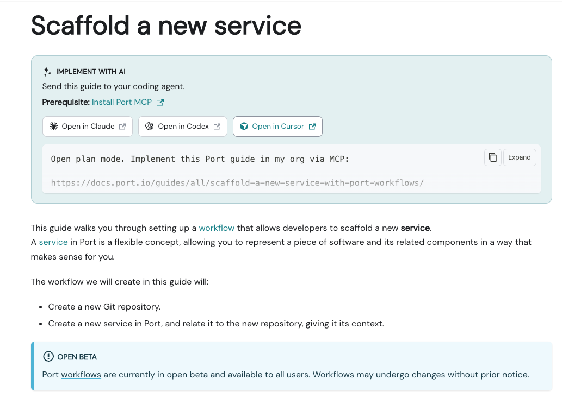Click the 'IMPLEMENT WITH AI' label
This screenshot has height=410, width=562.
tap(91, 72)
